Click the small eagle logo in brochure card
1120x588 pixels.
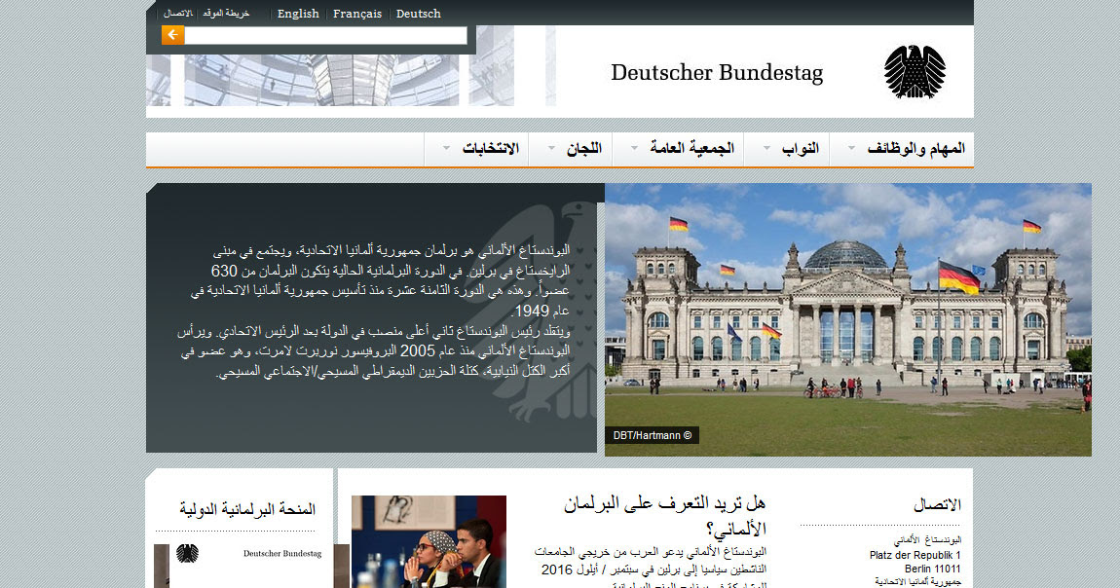point(187,553)
